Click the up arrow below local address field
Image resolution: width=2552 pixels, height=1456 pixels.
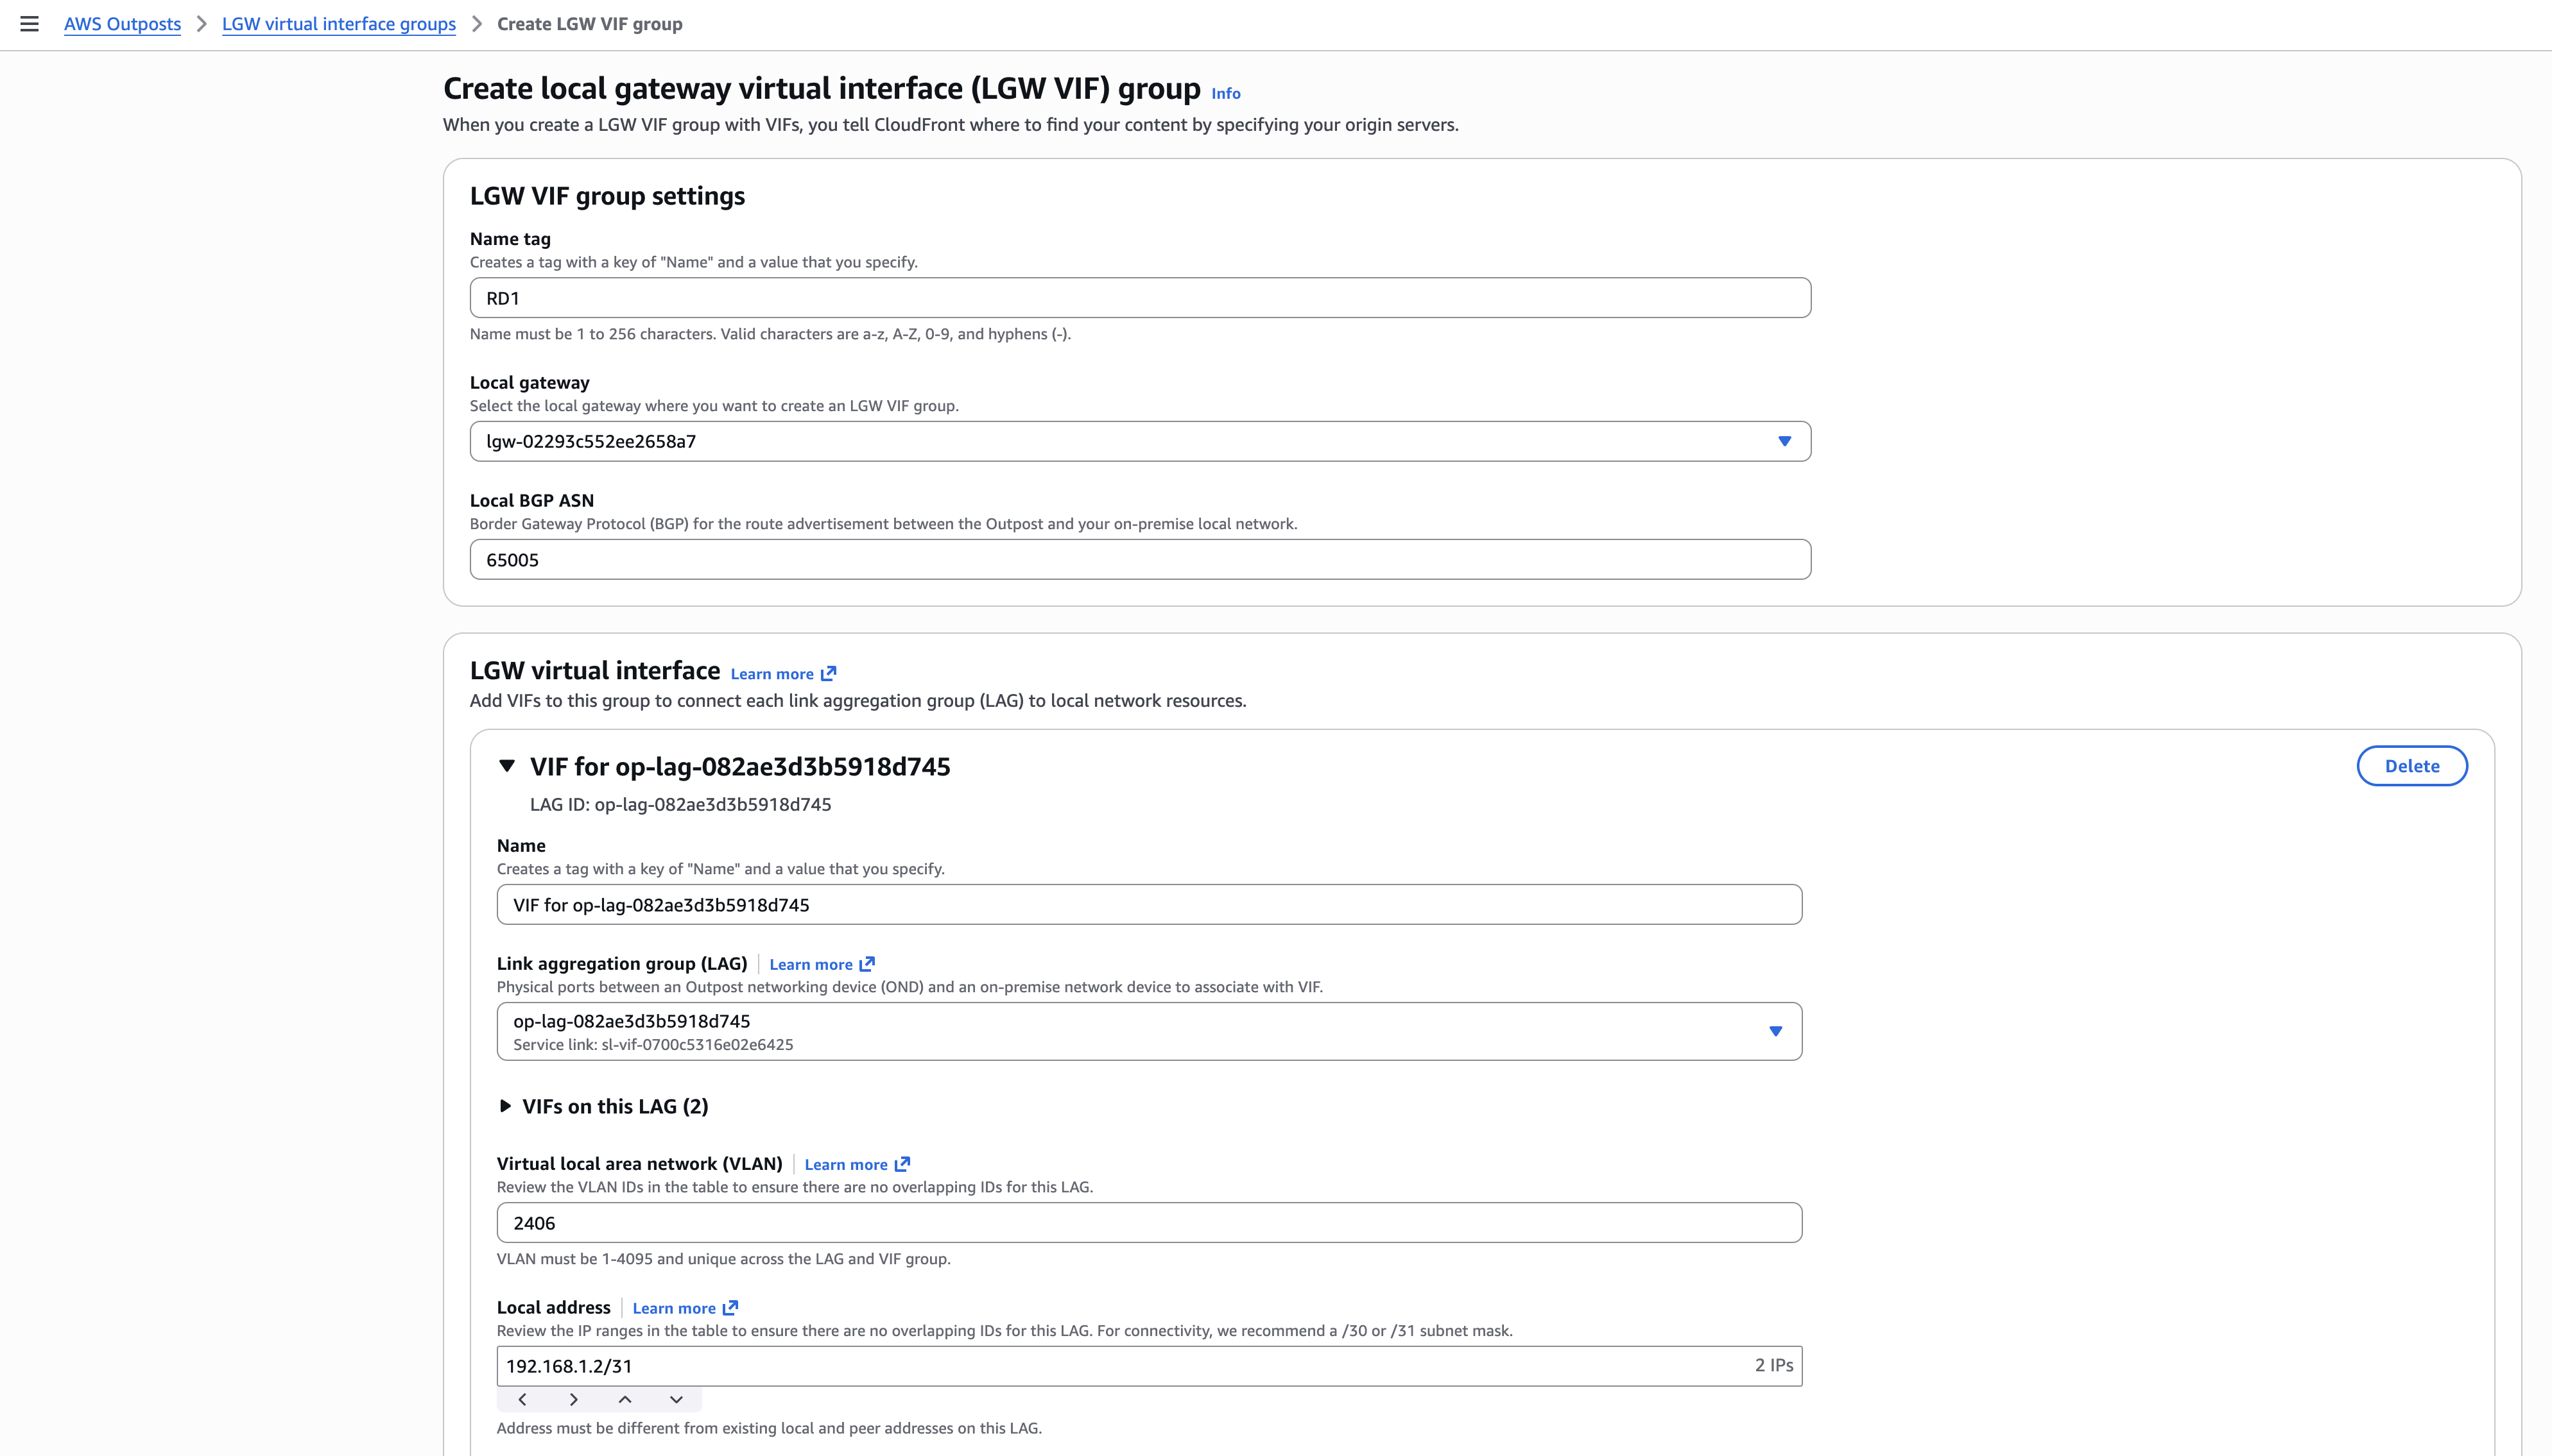(x=625, y=1399)
